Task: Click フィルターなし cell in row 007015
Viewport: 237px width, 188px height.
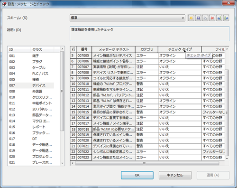Action: (x=213, y=112)
